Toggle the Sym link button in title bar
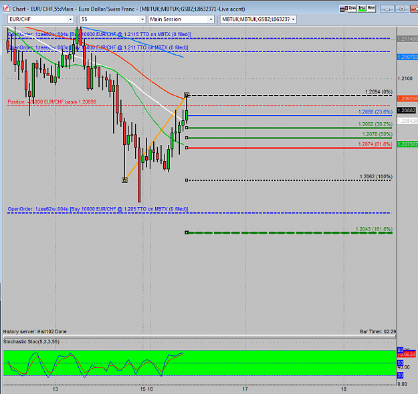The height and width of the screenshot is (394, 418). point(352,9)
